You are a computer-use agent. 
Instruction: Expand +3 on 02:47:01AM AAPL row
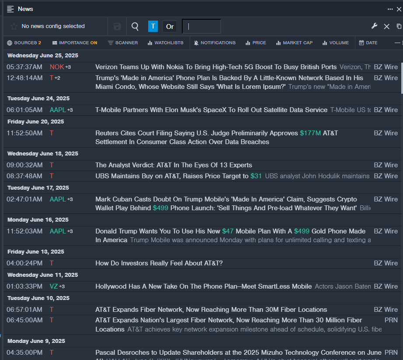pyautogui.click(x=70, y=199)
